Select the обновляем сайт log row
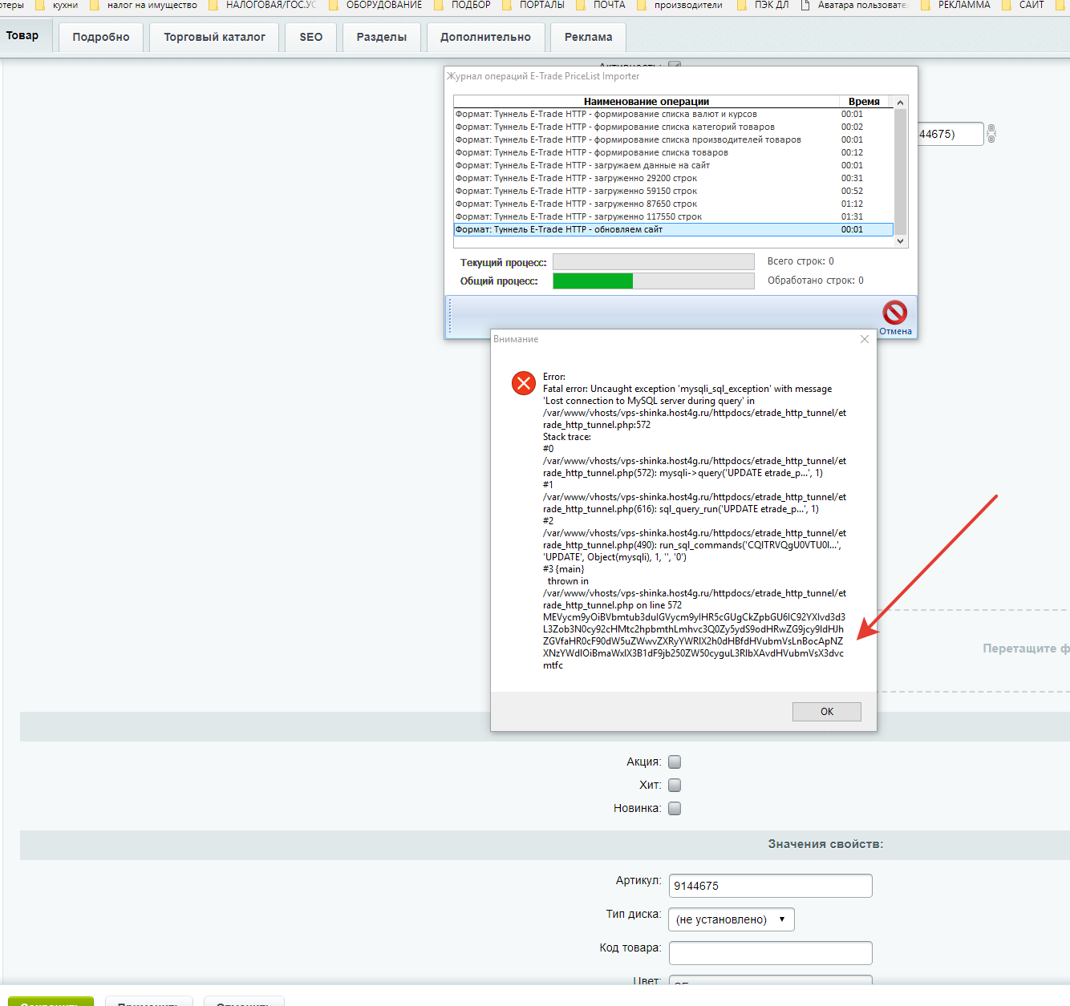The image size is (1070, 1006). (673, 229)
